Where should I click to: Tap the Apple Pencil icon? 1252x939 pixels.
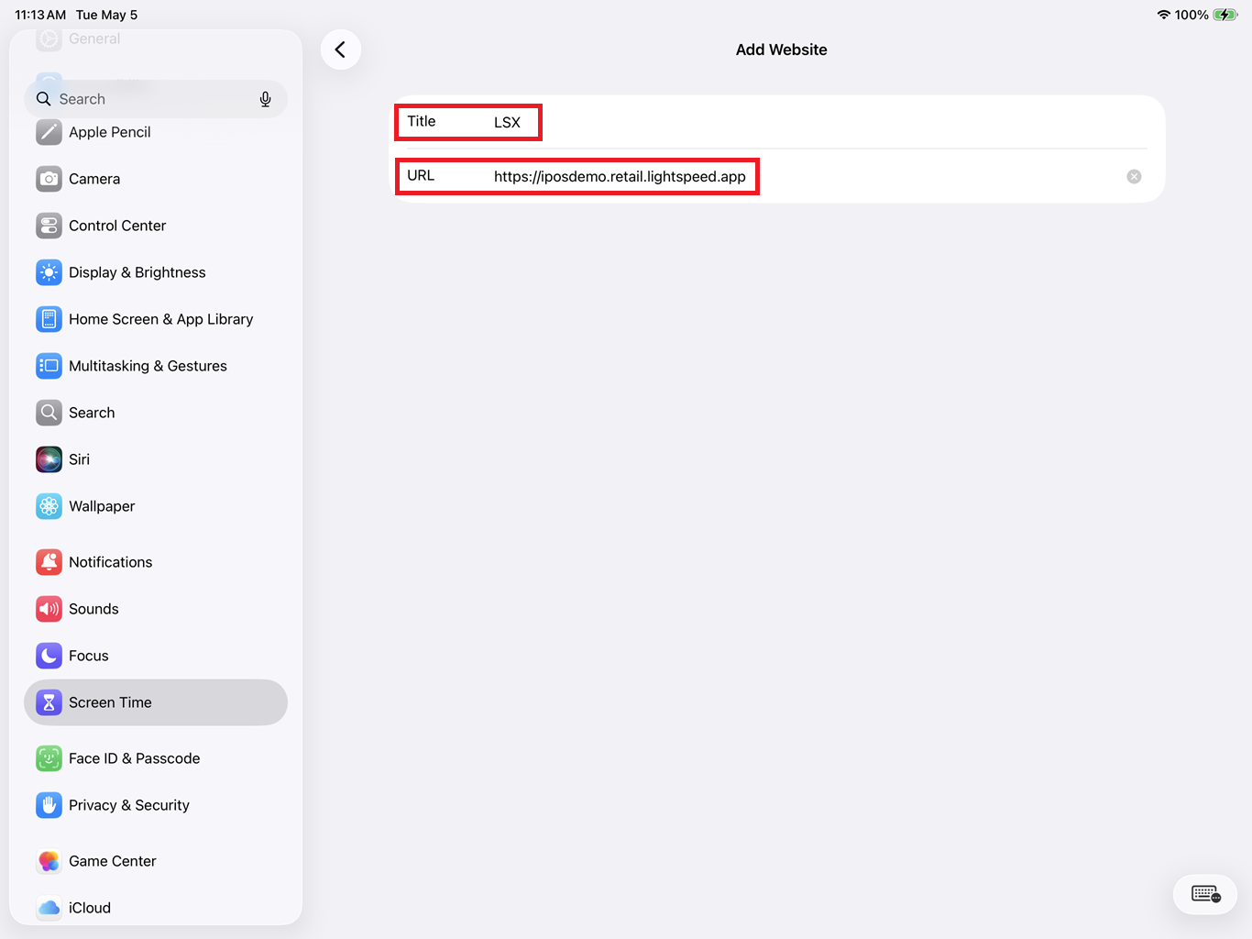click(49, 132)
